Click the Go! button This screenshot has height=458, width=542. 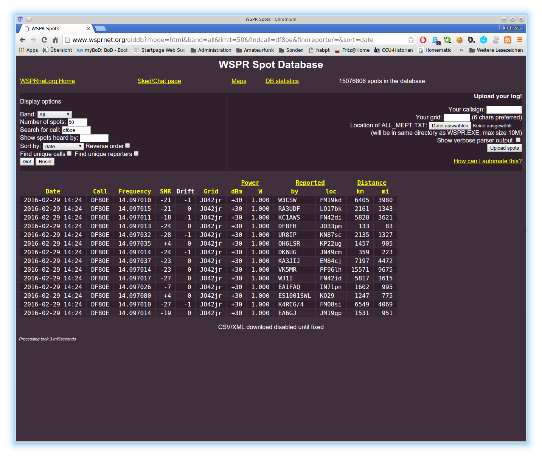(27, 162)
